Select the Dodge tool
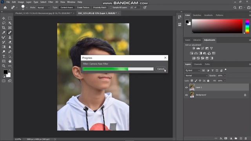This screenshot has height=141, width=251. tap(4, 52)
